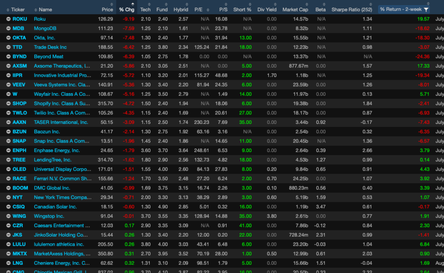Screen dimensions: 444x273
Task: Click the minus icon beside BYND
Action: pos(9,57)
